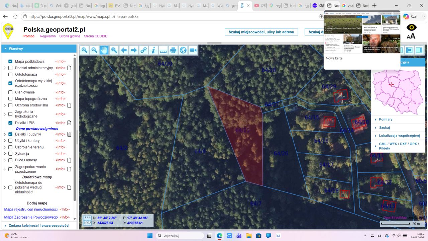The image size is (428, 241).
Task: Expand the Podział administracyjny layer group
Action: [x=5, y=68]
